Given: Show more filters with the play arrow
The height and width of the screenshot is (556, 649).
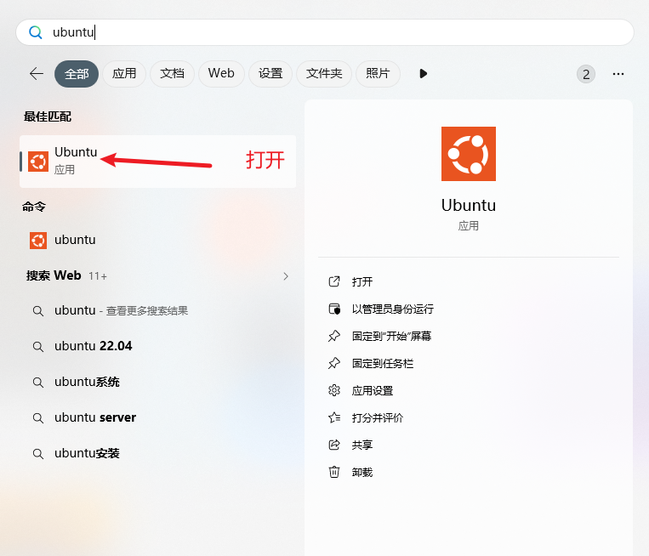Looking at the screenshot, I should click(423, 74).
